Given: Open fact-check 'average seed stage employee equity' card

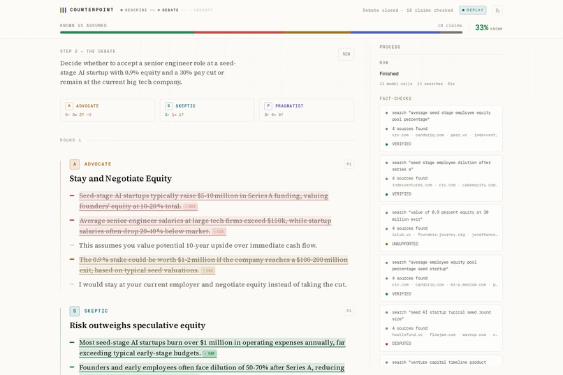Looking at the screenshot, I should (441, 128).
